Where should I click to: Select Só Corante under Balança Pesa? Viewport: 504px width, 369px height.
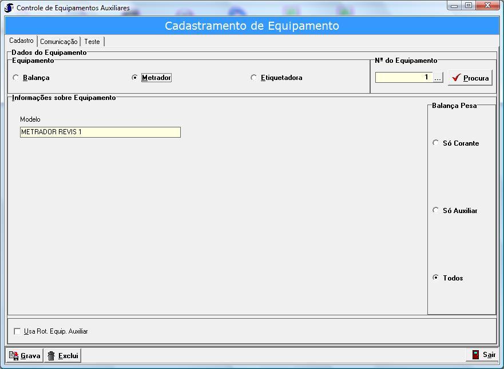pyautogui.click(x=436, y=143)
